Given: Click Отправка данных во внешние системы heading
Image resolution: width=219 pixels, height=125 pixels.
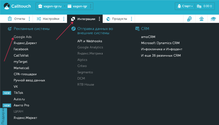Looking at the screenshot, I should coord(95,31).
